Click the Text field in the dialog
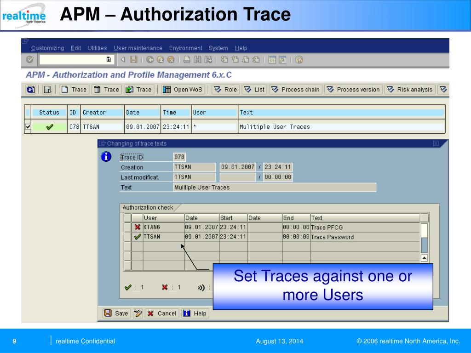The image size is (471, 353). click(275, 188)
